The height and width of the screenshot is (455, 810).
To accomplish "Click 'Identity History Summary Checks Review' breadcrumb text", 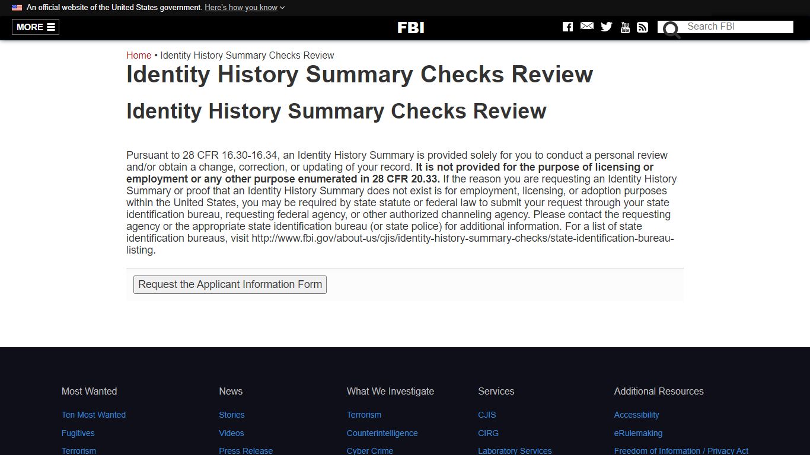I will 247,55.
